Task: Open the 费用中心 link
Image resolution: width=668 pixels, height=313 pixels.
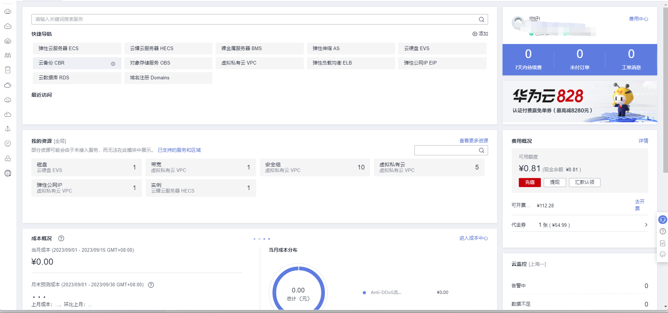Action: (638, 19)
